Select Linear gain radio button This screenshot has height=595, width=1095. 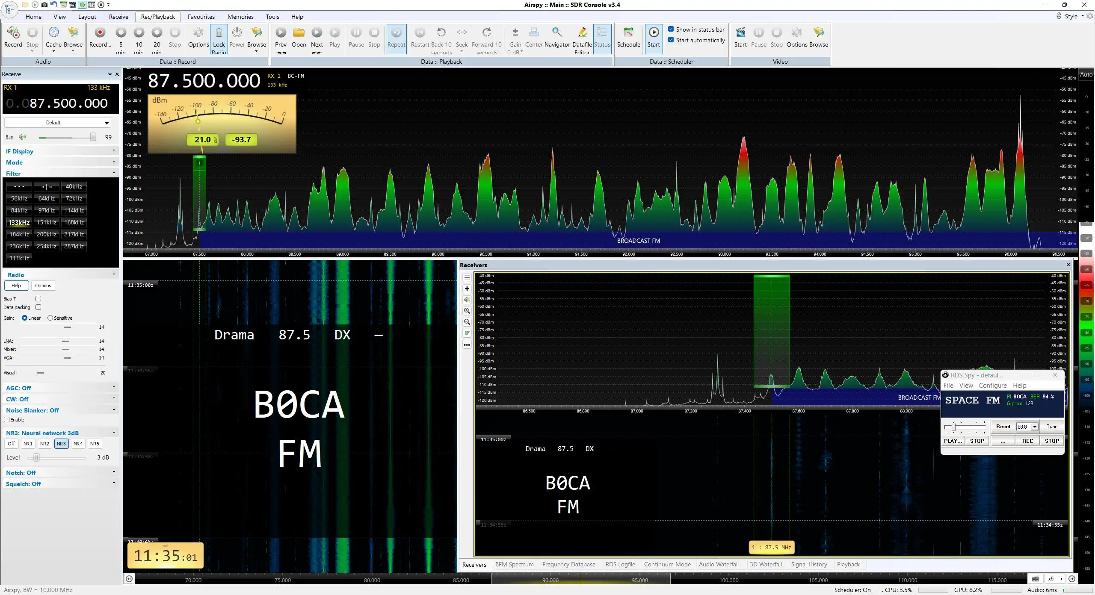24,318
